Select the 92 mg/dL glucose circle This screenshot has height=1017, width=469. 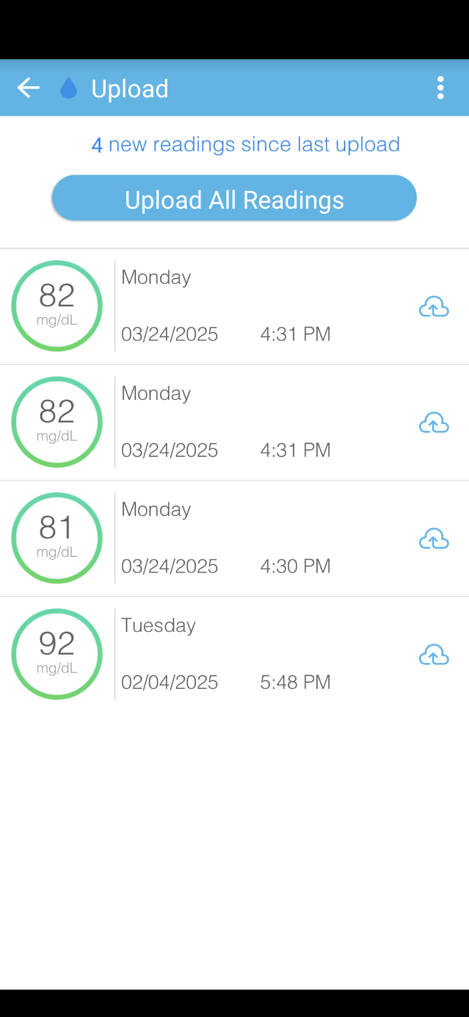pos(57,654)
